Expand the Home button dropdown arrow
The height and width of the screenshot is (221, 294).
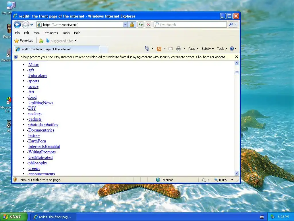coord(153,49)
